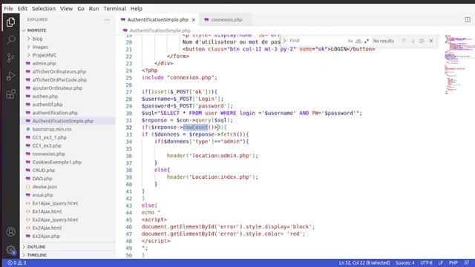Viewport: 475px width, 267px height.
Task: Change language mode PHP
Action: [453, 263]
